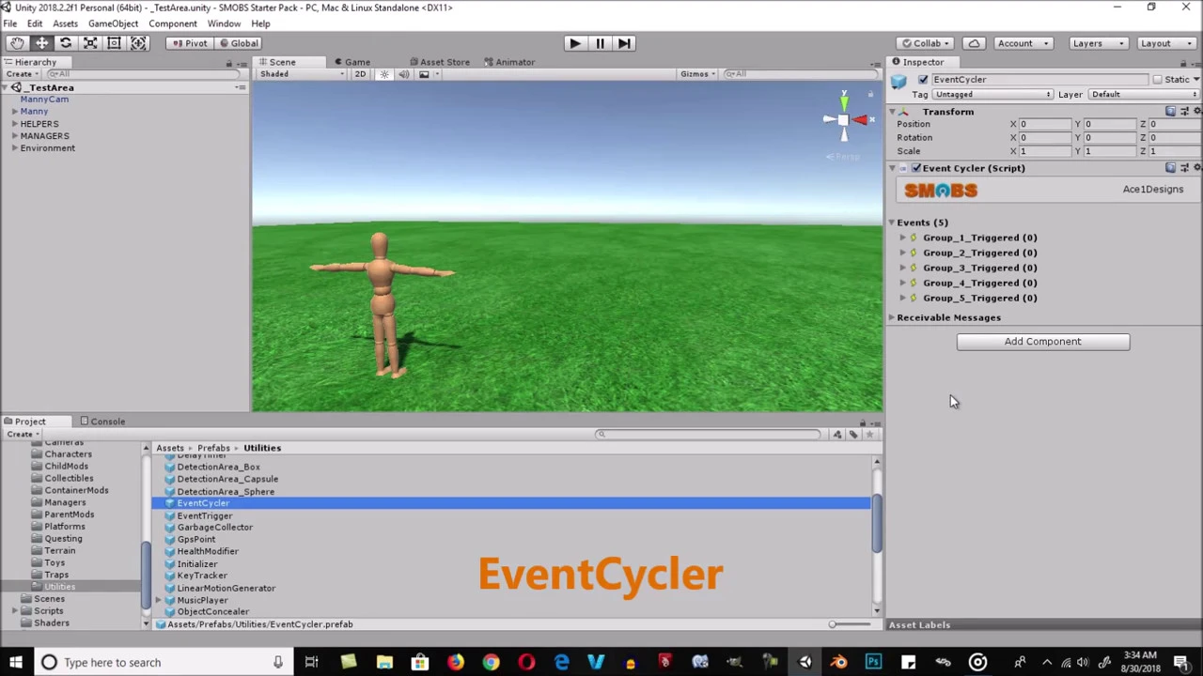Toggle 2D scene view mode
This screenshot has width=1203, height=676.
pos(360,74)
